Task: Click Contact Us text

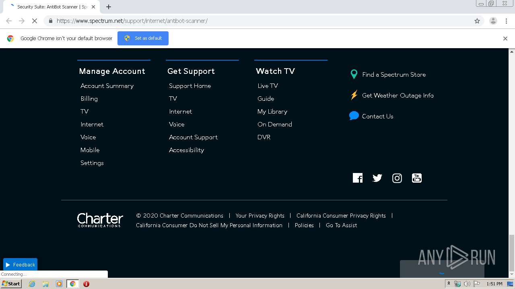Action: click(378, 116)
